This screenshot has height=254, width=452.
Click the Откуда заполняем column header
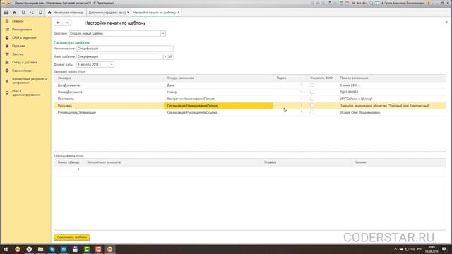[218, 78]
